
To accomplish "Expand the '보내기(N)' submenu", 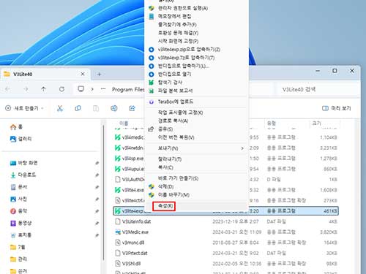I will 196,148.
